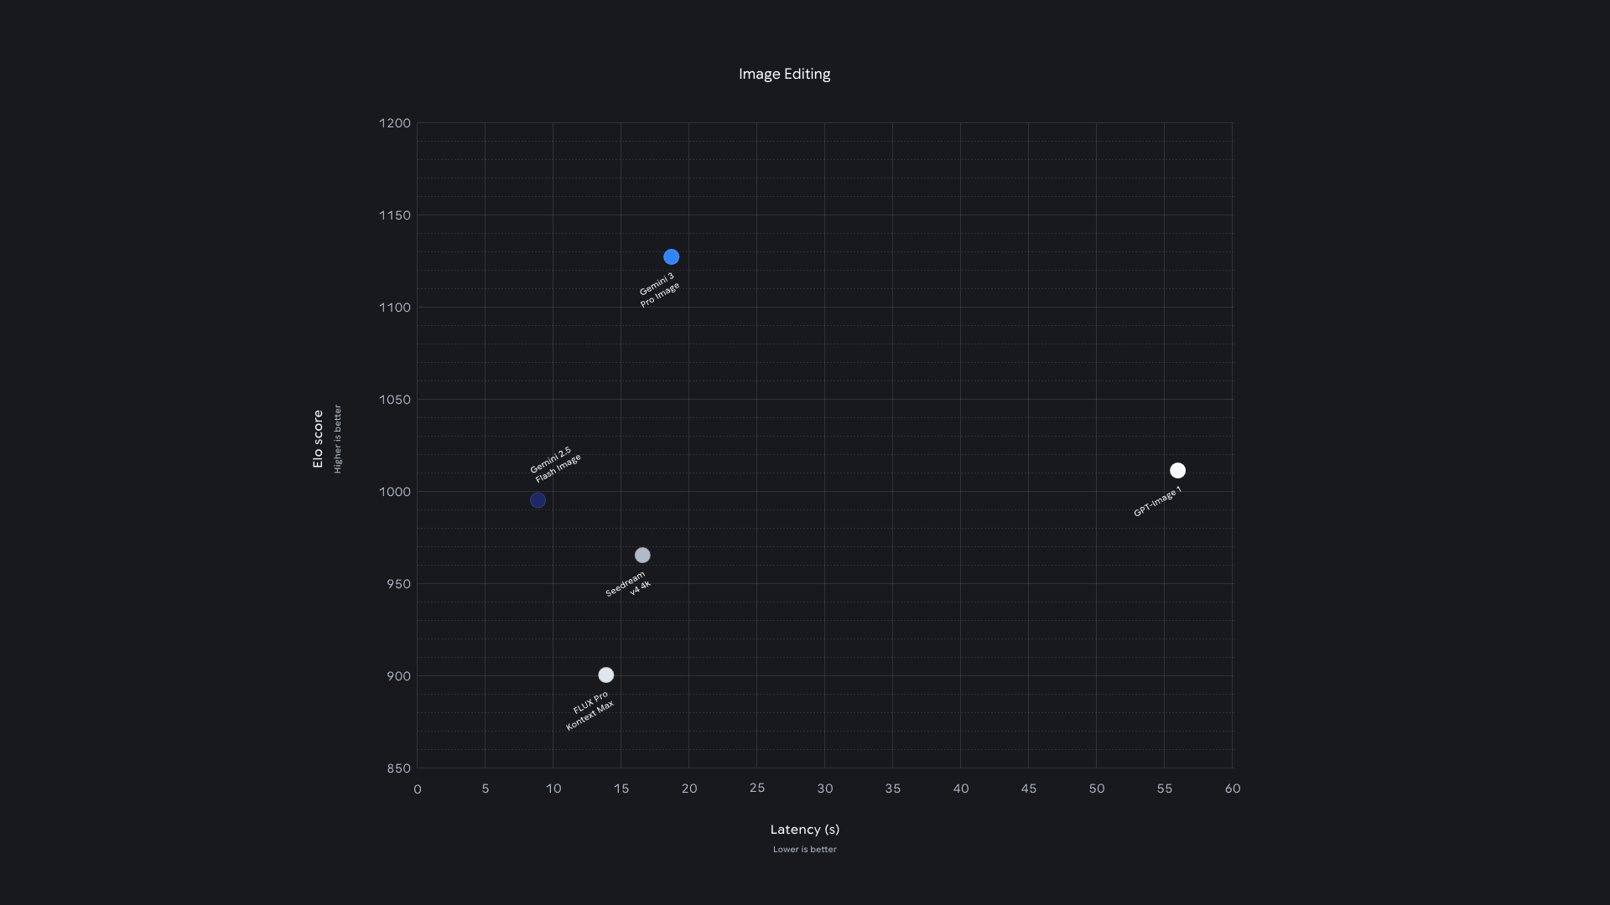The height and width of the screenshot is (905, 1610).
Task: Click the Gemini 3 Pro Image data point
Action: coord(671,257)
